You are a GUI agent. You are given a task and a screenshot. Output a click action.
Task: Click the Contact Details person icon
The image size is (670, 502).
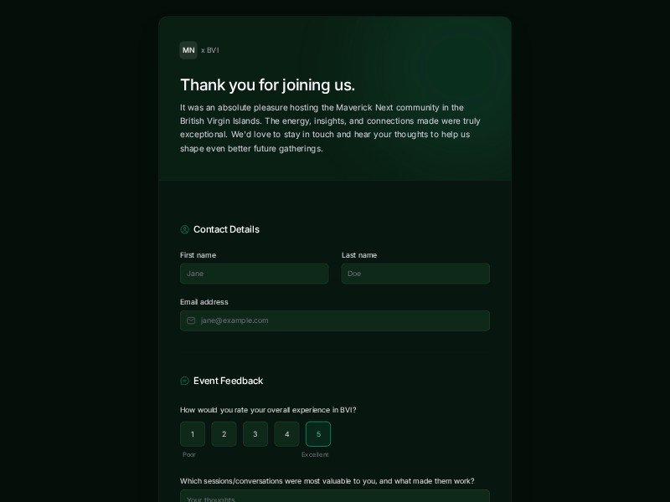(x=185, y=229)
